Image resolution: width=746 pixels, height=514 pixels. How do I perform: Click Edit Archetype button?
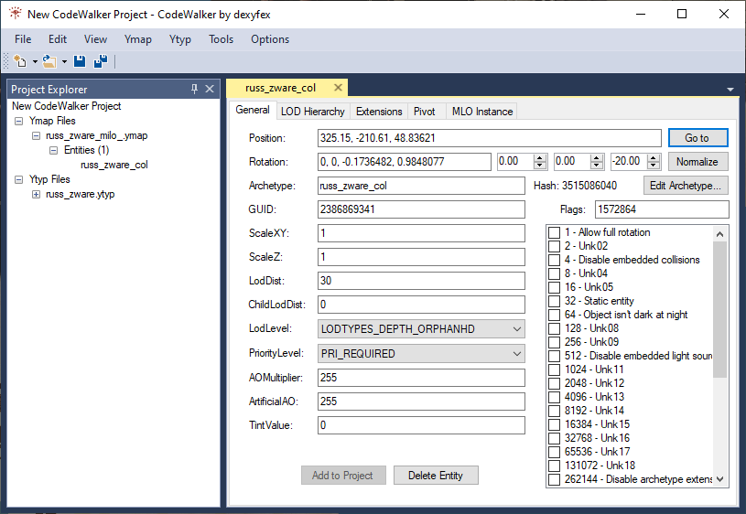tap(686, 186)
